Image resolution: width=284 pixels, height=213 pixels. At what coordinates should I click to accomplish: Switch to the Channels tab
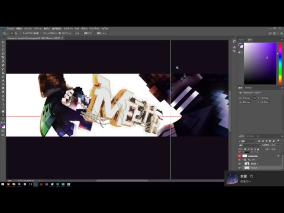(x=250, y=136)
